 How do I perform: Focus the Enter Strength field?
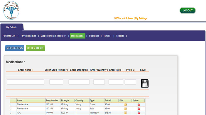79,82
